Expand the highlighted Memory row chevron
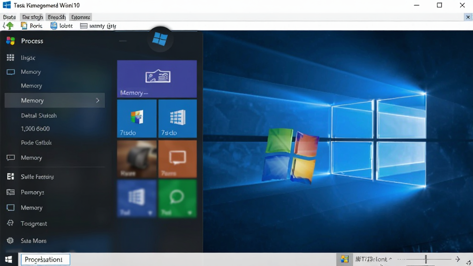This screenshot has width=473, height=266. point(97,100)
